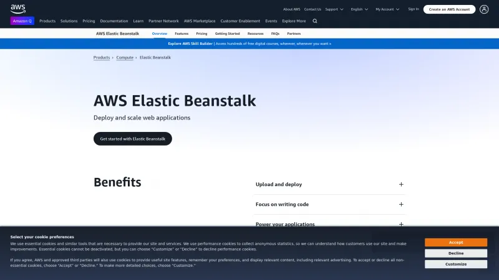Click the Sign In link

pyautogui.click(x=414, y=9)
